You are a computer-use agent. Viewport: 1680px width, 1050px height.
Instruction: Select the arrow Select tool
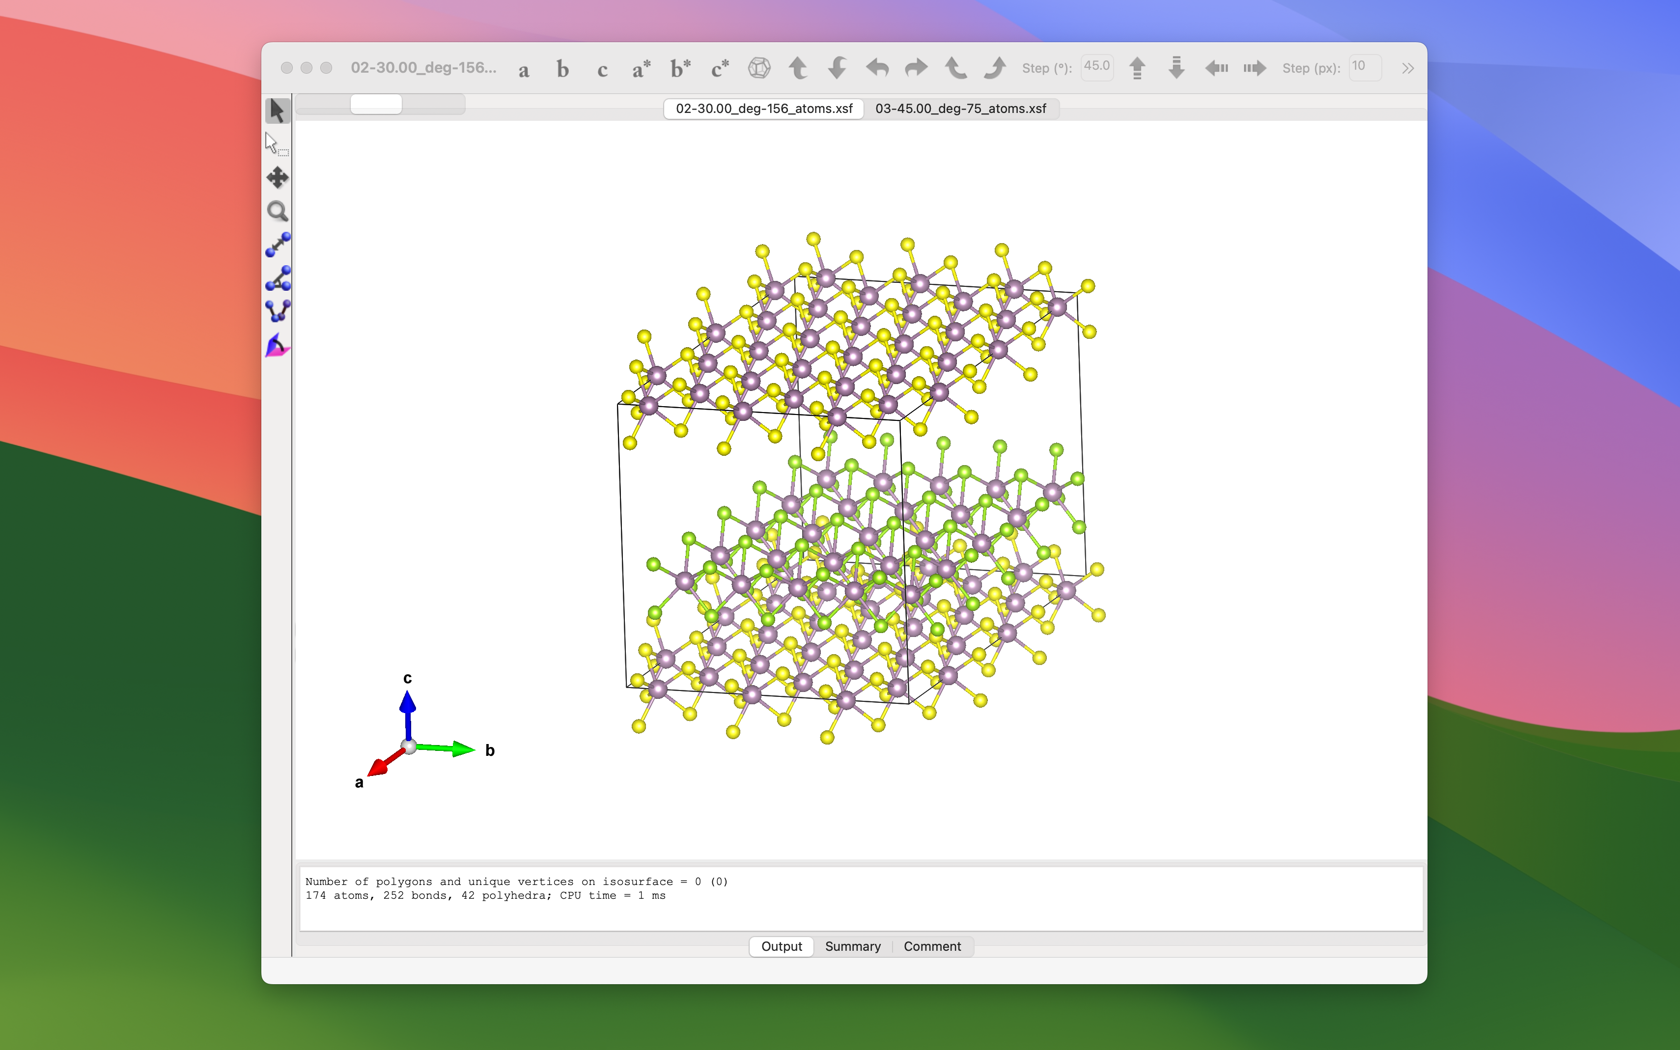point(277,111)
